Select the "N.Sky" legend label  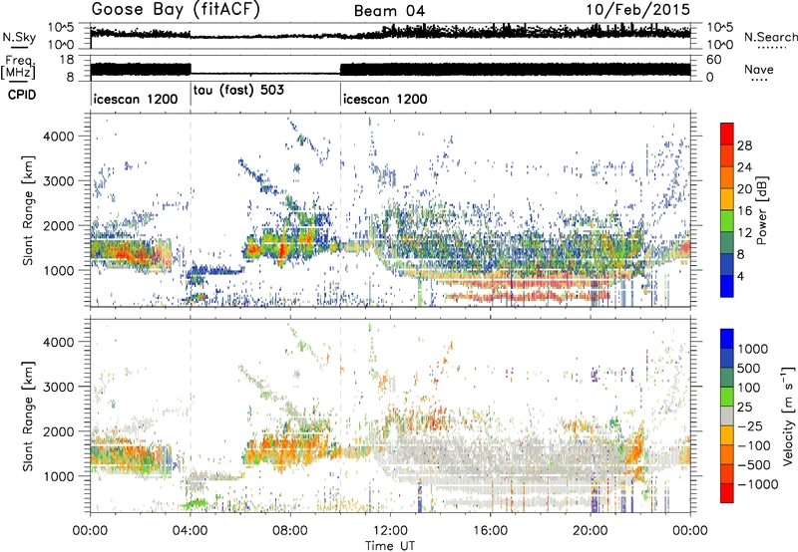point(19,37)
